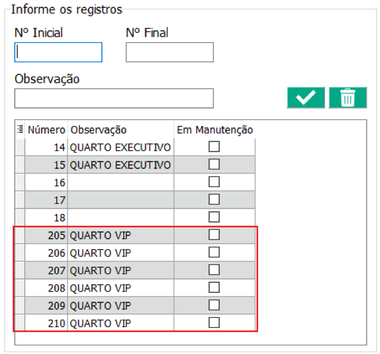This screenshot has height=354, width=380.
Task: Tick maintenance checkbox for room 210
Action: coord(214,322)
